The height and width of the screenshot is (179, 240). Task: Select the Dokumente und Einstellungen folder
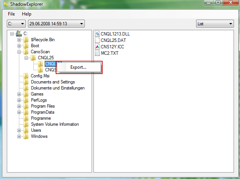[58, 88]
